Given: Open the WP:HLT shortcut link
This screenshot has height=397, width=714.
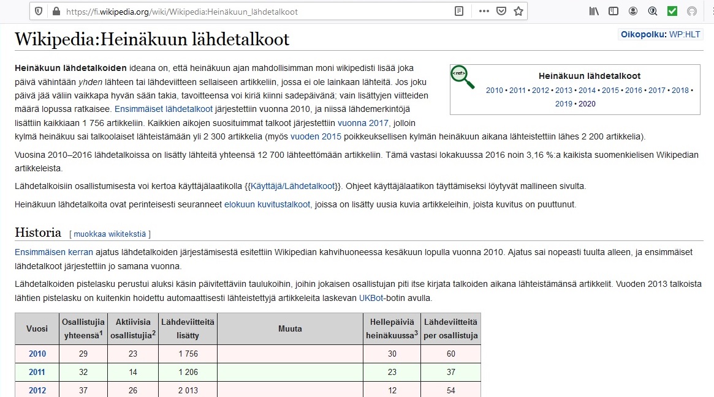Looking at the screenshot, I should point(685,34).
